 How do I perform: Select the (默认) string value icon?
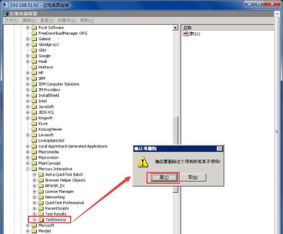(186, 34)
